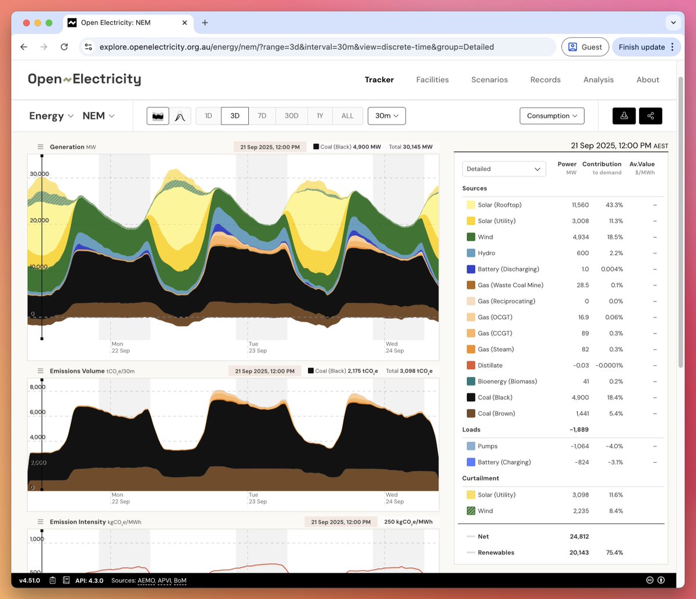Select the 1D range tab

(x=209, y=116)
